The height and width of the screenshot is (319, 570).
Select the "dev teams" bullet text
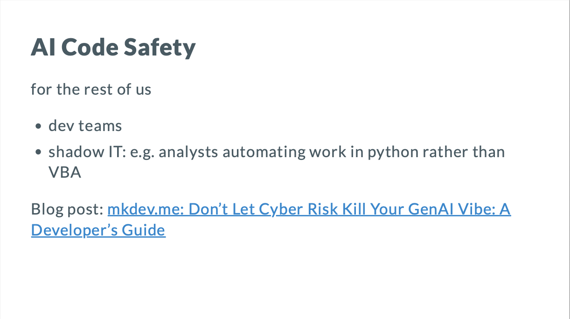[85, 126]
